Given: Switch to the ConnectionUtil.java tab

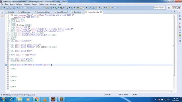Looking at the screenshot, I should (42, 12).
